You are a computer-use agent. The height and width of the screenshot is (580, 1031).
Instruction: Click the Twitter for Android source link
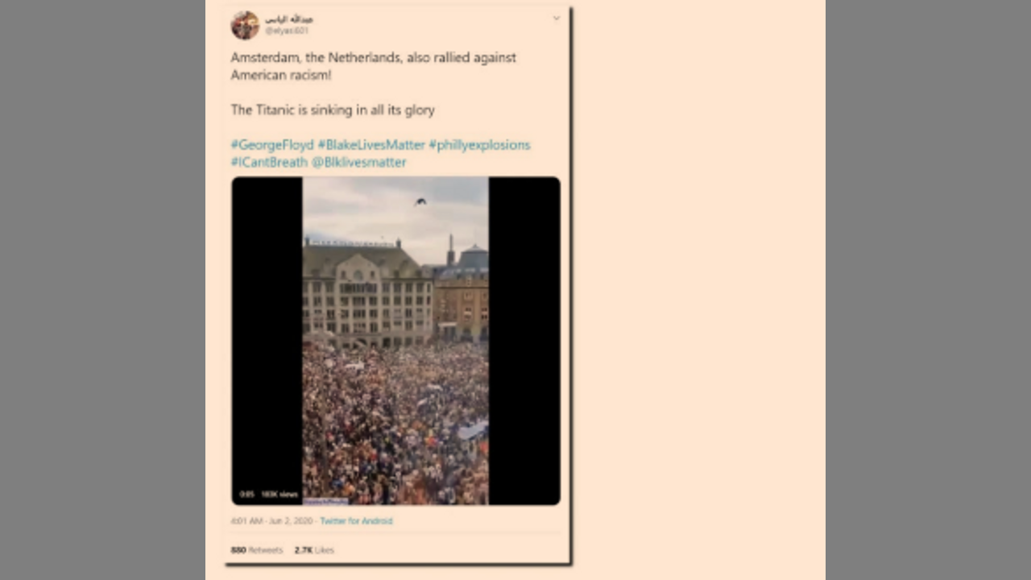(x=356, y=521)
